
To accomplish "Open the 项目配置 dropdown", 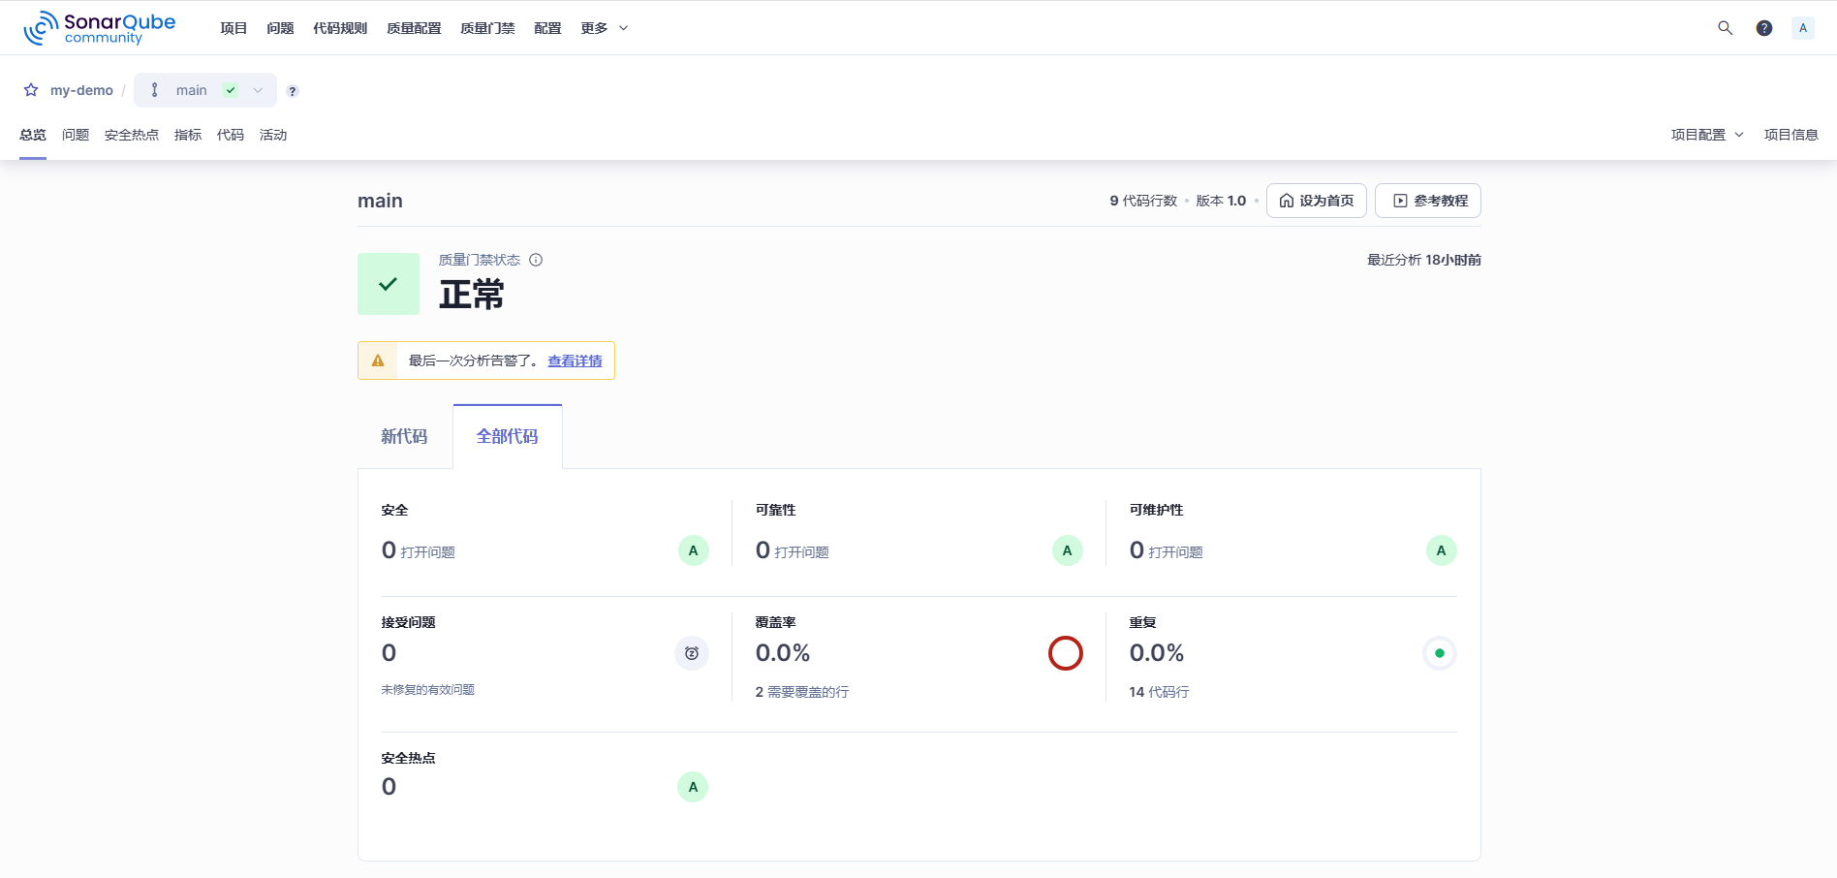I will tap(1706, 135).
